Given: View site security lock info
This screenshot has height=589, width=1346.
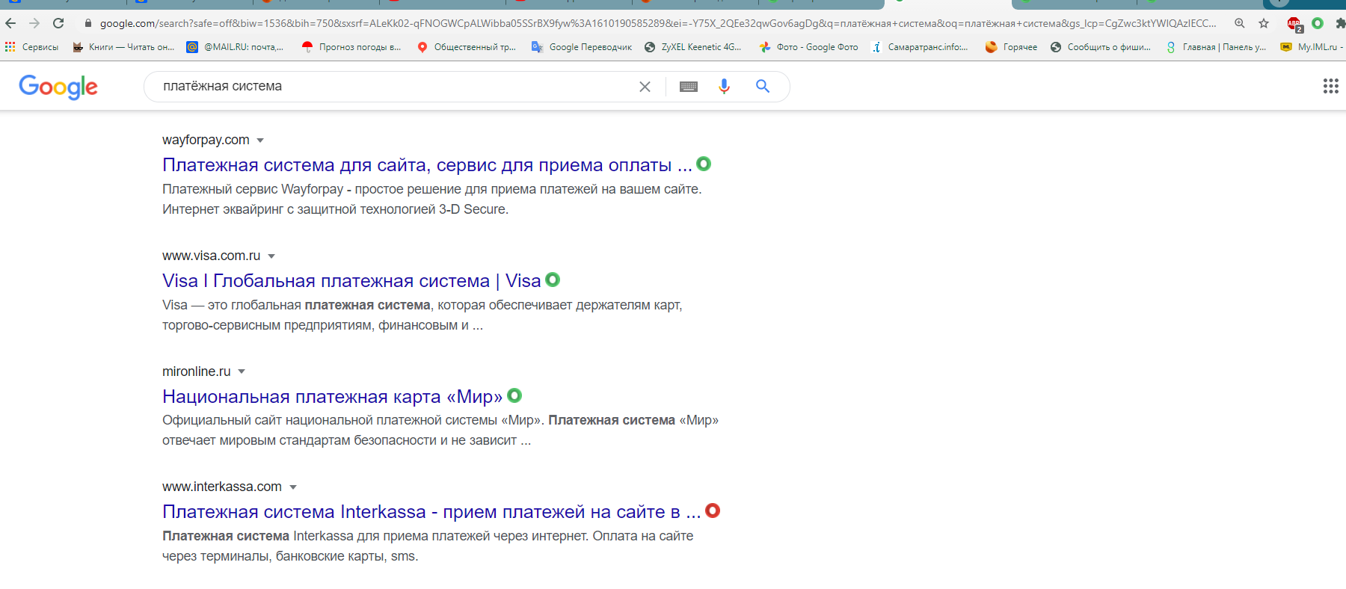Looking at the screenshot, I should click(88, 23).
